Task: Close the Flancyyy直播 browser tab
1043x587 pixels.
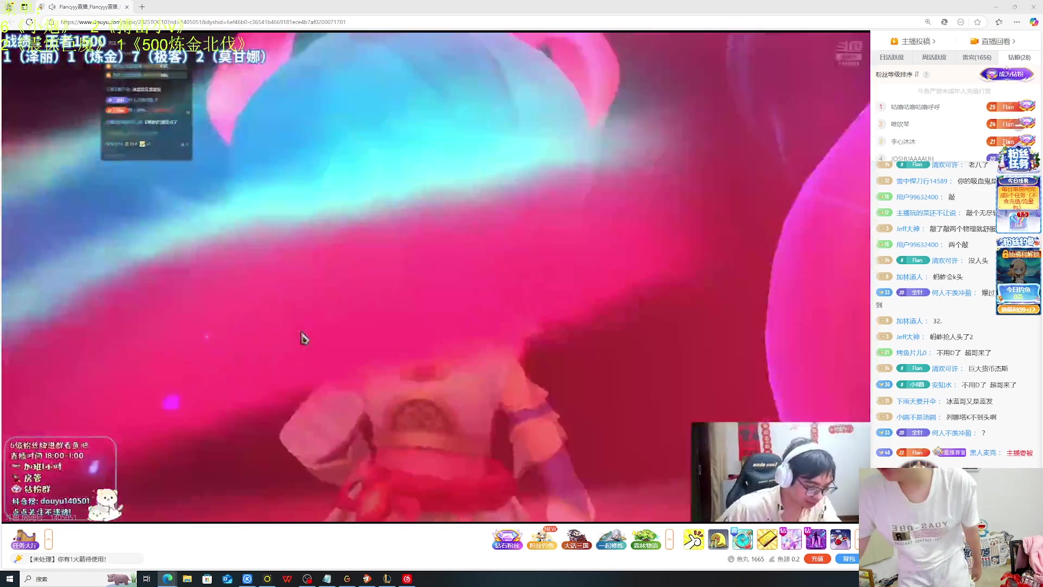Action: [x=127, y=7]
